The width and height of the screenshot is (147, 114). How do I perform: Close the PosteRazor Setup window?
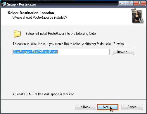click(x=139, y=3)
